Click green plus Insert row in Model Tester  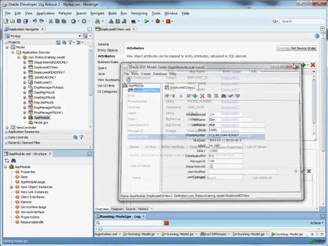click(195, 96)
